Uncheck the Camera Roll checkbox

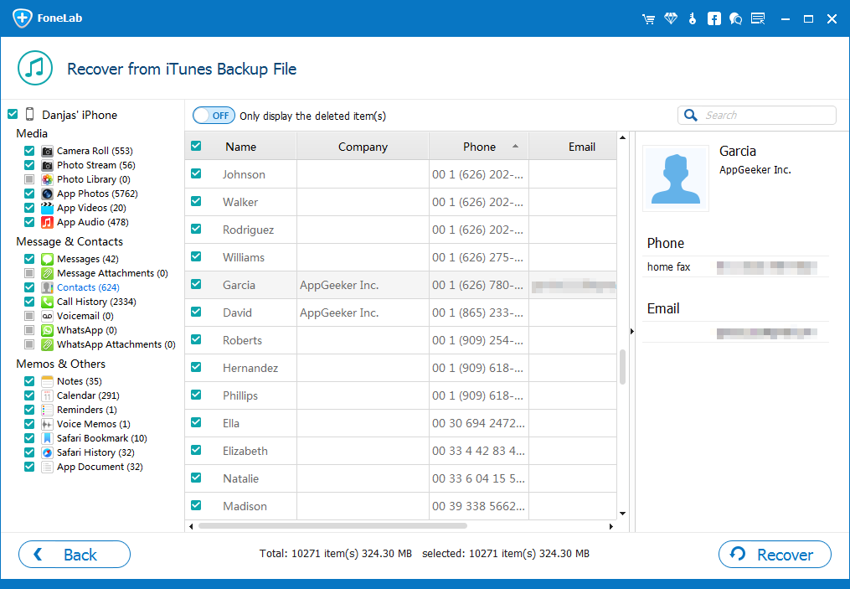pos(29,151)
